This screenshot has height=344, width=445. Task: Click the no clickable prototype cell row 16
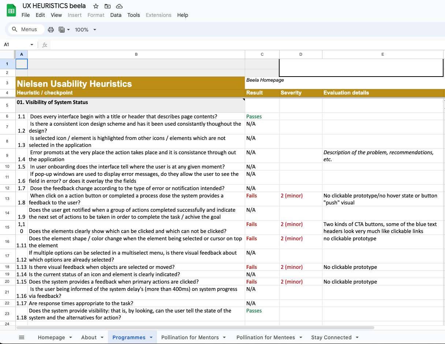383,242
